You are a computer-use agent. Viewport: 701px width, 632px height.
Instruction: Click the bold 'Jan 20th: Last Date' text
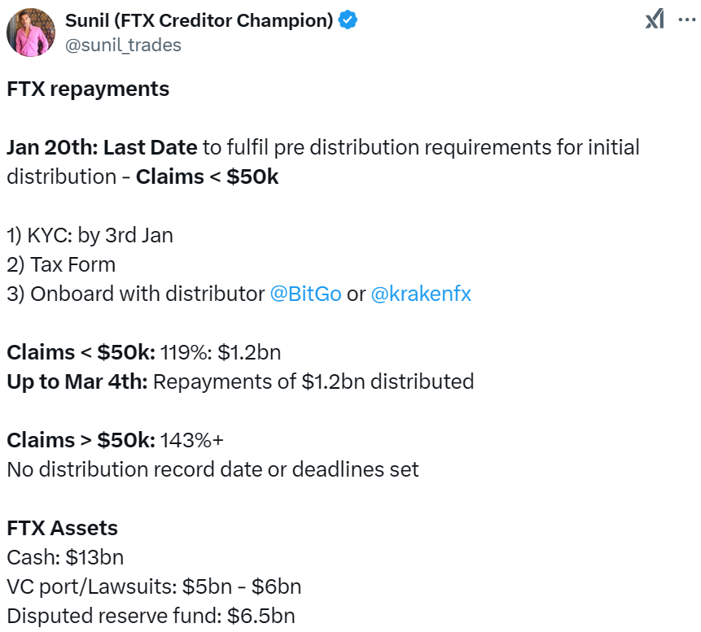coord(102,147)
